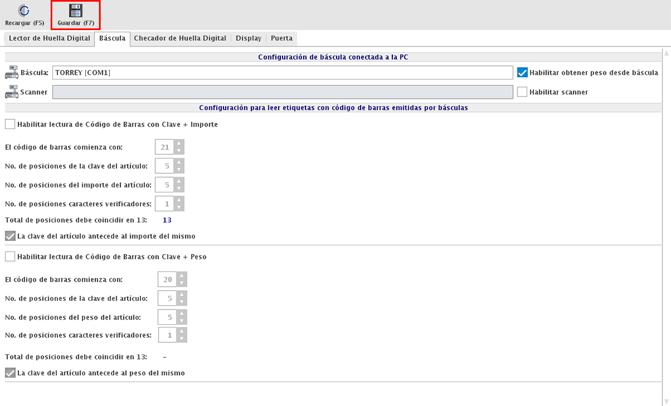Screen dimensions: 671x406
Task: Click the scale icon next to Báscula
Action: pyautogui.click(x=11, y=73)
